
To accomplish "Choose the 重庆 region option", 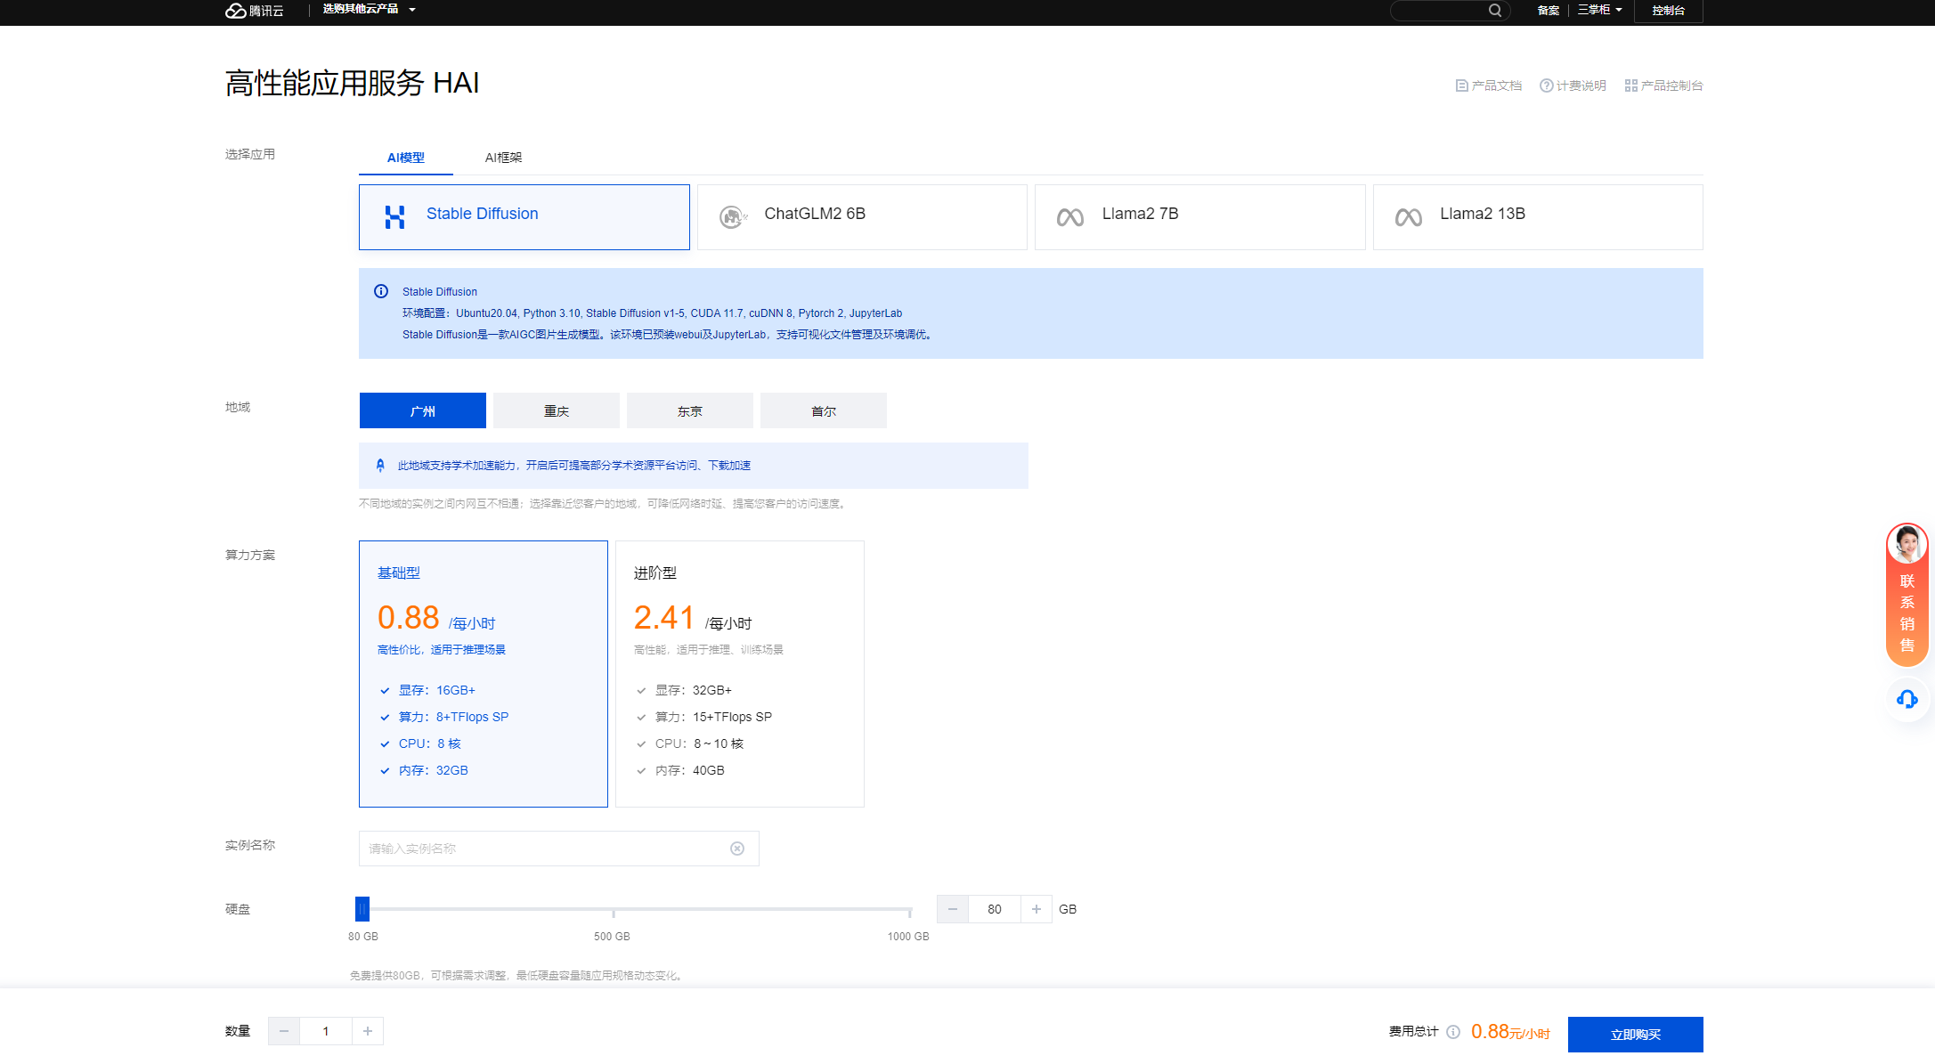I will coord(556,411).
